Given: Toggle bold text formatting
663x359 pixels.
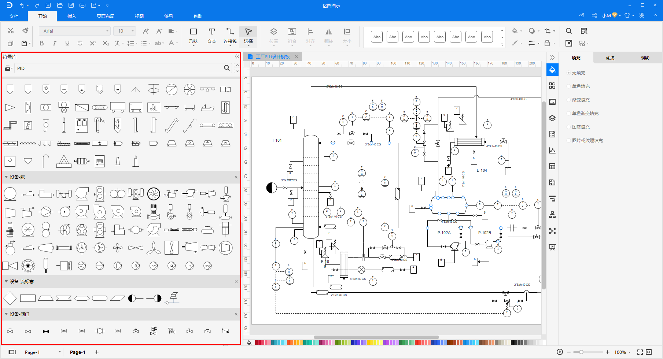Looking at the screenshot, I should (42, 43).
